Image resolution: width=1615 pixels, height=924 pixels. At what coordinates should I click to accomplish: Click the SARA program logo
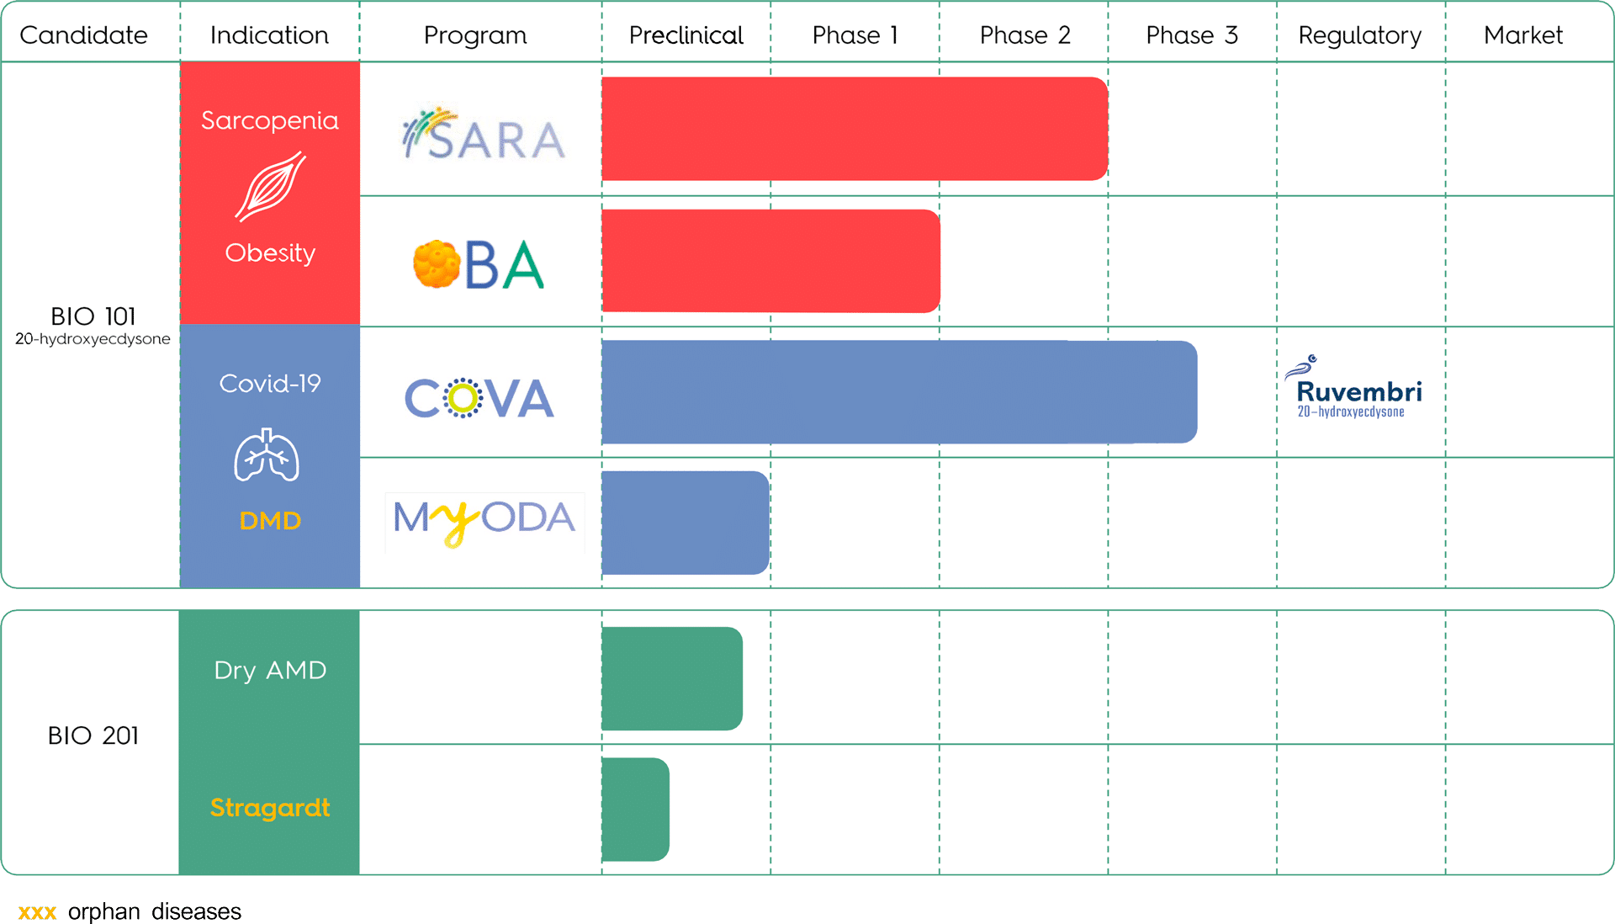(484, 135)
